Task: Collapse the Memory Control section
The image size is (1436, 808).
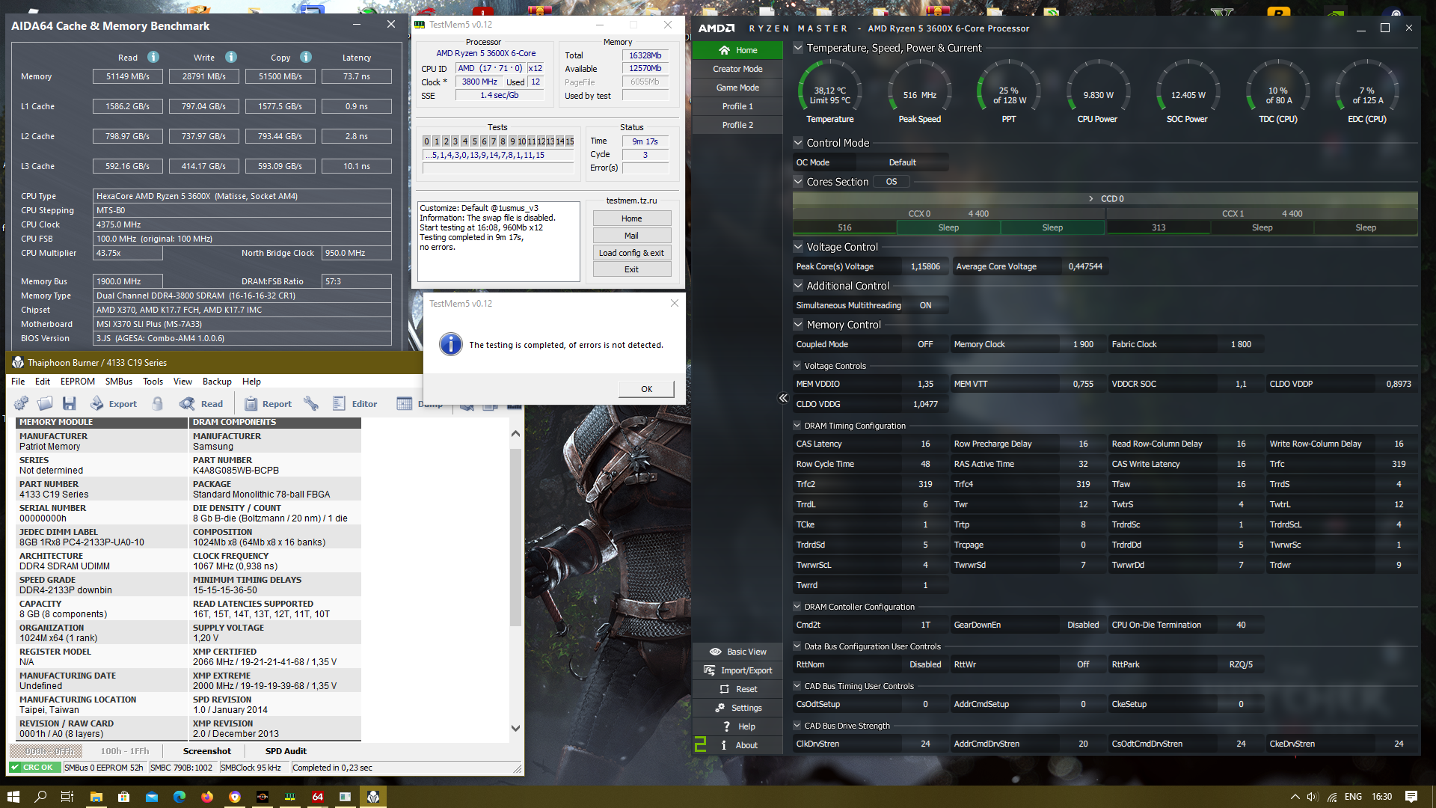Action: click(798, 325)
